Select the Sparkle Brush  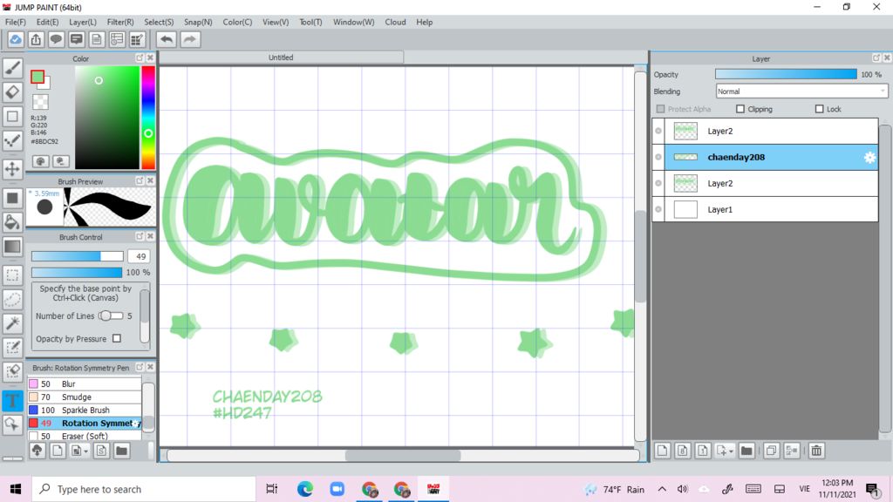[85, 410]
